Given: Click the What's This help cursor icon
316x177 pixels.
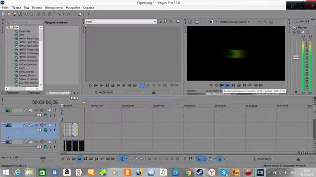Looking at the screenshot, I should 88,14.
